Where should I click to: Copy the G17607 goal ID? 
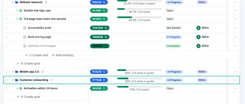coord(104,11)
